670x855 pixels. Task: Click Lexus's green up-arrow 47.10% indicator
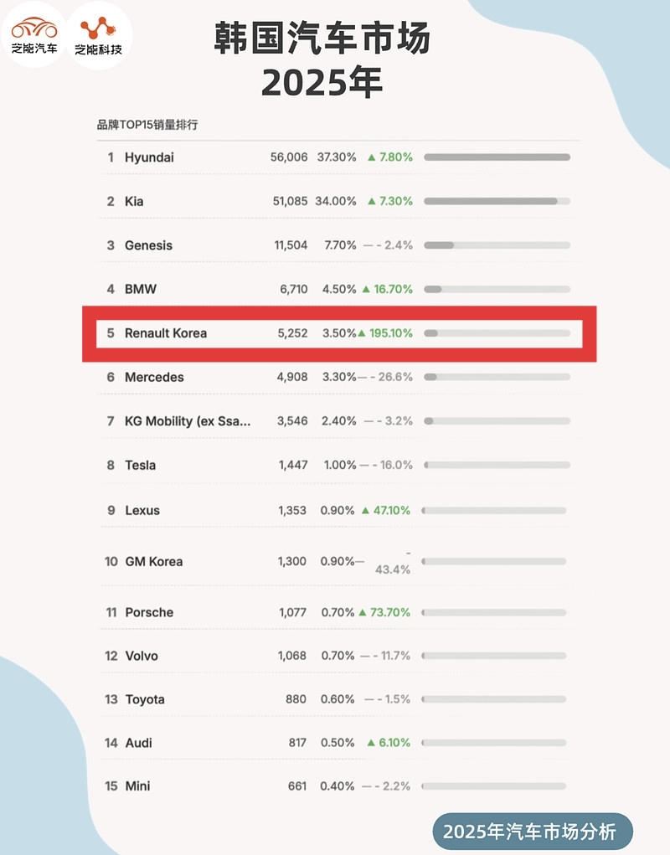pyautogui.click(x=385, y=510)
